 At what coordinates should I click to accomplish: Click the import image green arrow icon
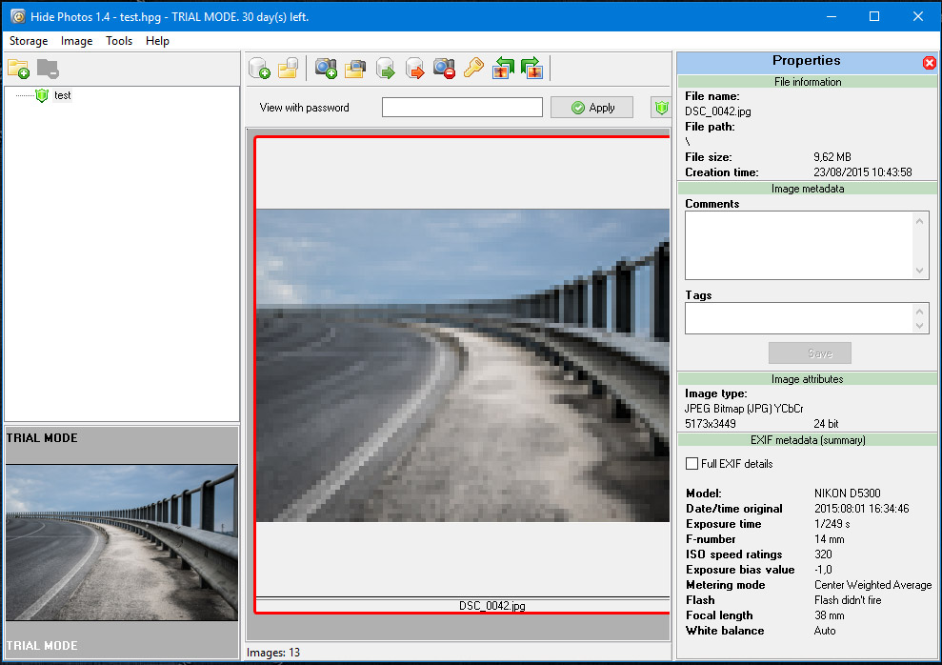(385, 69)
